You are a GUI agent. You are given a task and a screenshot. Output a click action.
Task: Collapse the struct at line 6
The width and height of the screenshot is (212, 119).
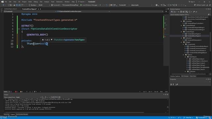(x=19, y=29)
